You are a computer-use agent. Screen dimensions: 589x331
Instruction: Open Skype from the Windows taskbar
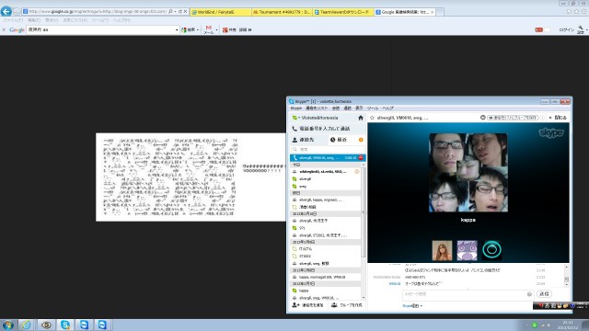pos(65,325)
